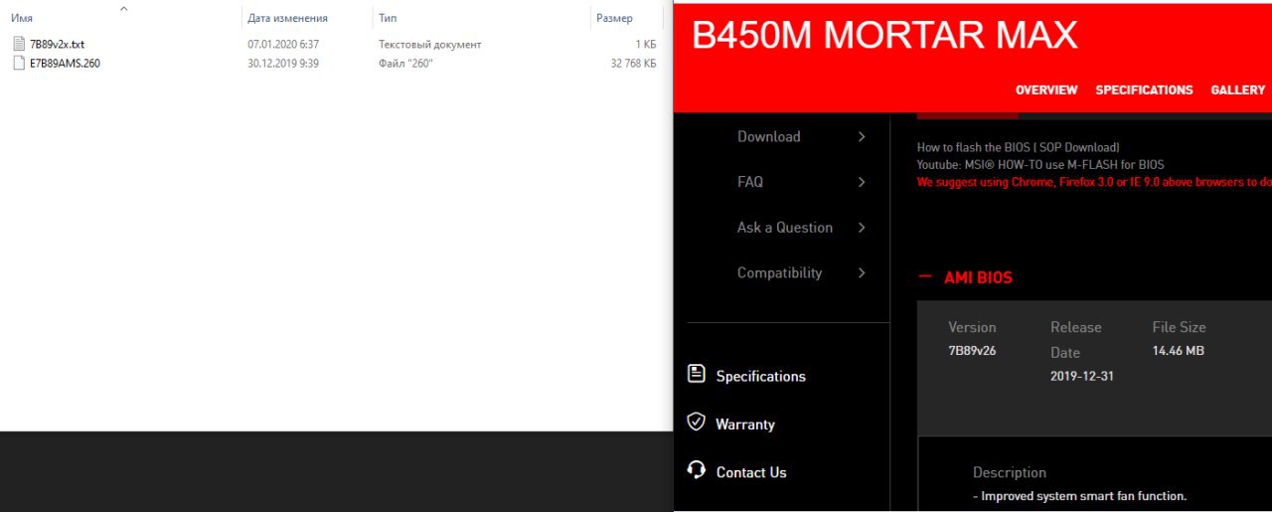Viewport: 1272px width, 512px height.
Task: Open the SPECIFICATIONS tab in red header
Action: click(x=1144, y=89)
